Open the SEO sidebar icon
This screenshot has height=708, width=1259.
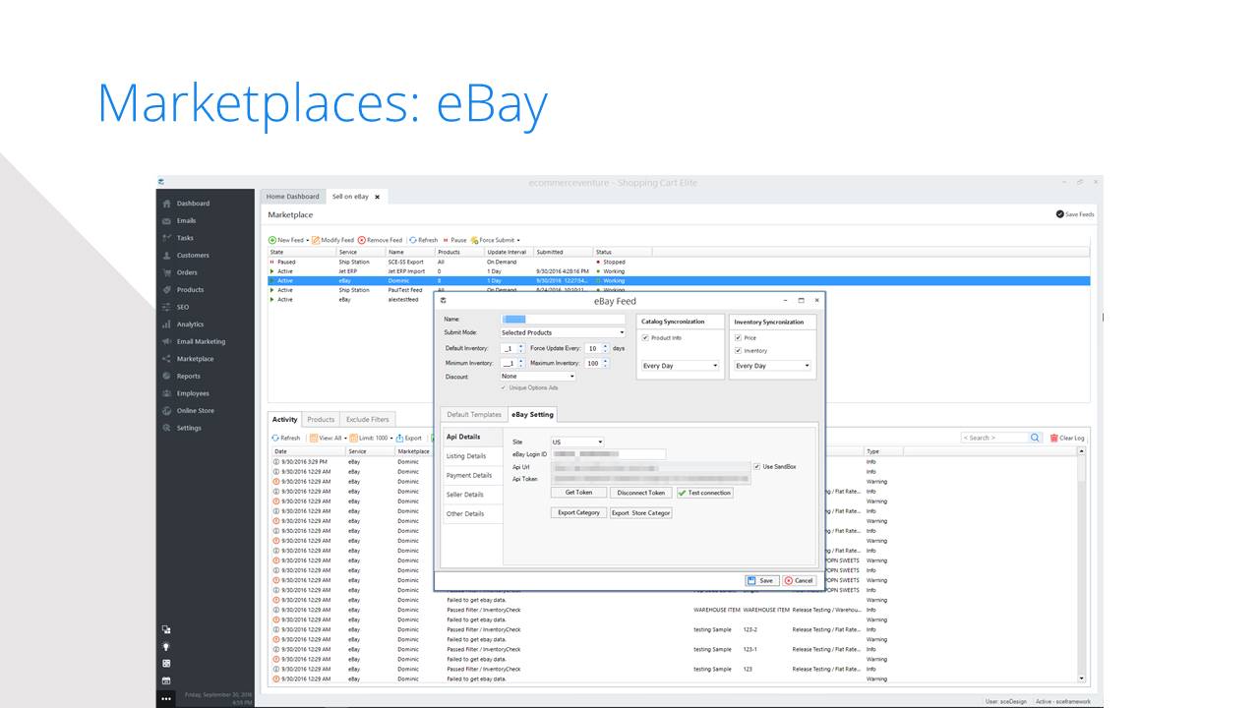(166, 307)
